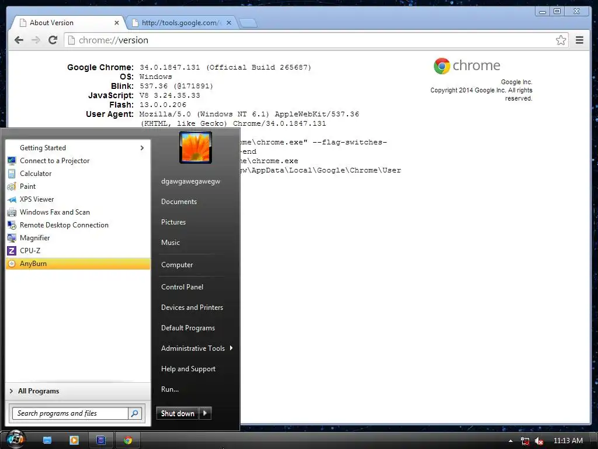598x449 pixels.
Task: Open Music from the Start menu
Action: pyautogui.click(x=171, y=243)
